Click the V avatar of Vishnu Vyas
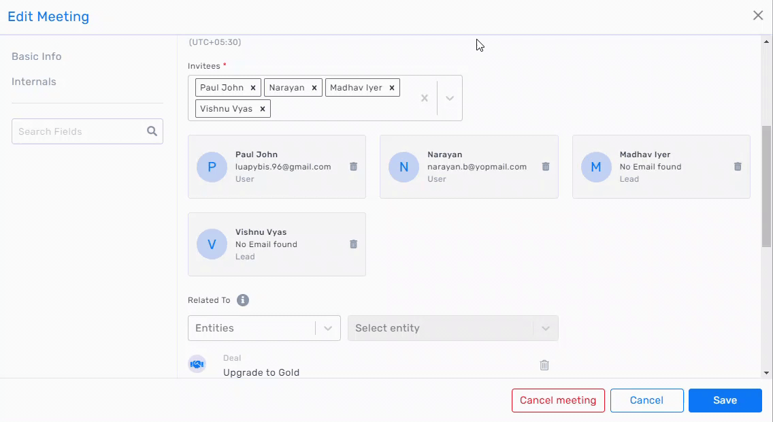 click(212, 244)
